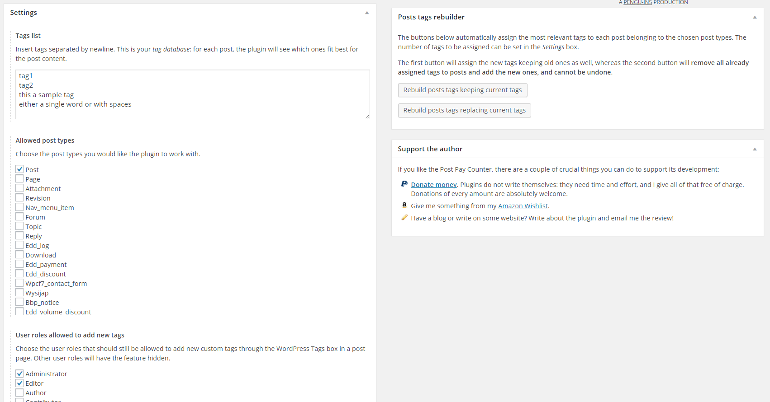Click the Amazon icon beside wishlist text
The image size is (770, 402).
(x=404, y=205)
